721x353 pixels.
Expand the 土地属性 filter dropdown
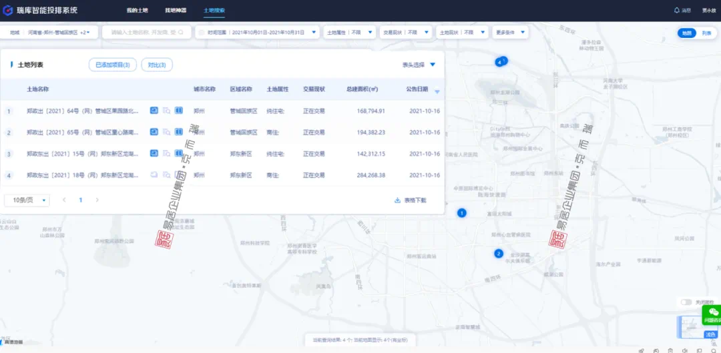(350, 32)
